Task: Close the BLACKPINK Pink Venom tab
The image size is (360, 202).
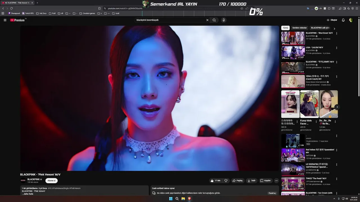Action: [x=32, y=3]
